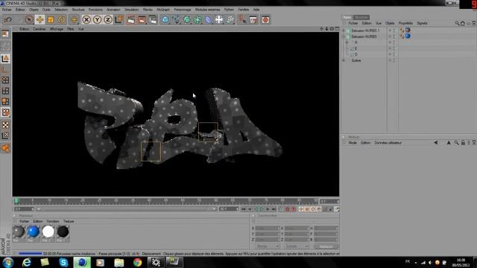Click the red record toolbar icon
The height and width of the screenshot is (268, 477).
(265, 20)
